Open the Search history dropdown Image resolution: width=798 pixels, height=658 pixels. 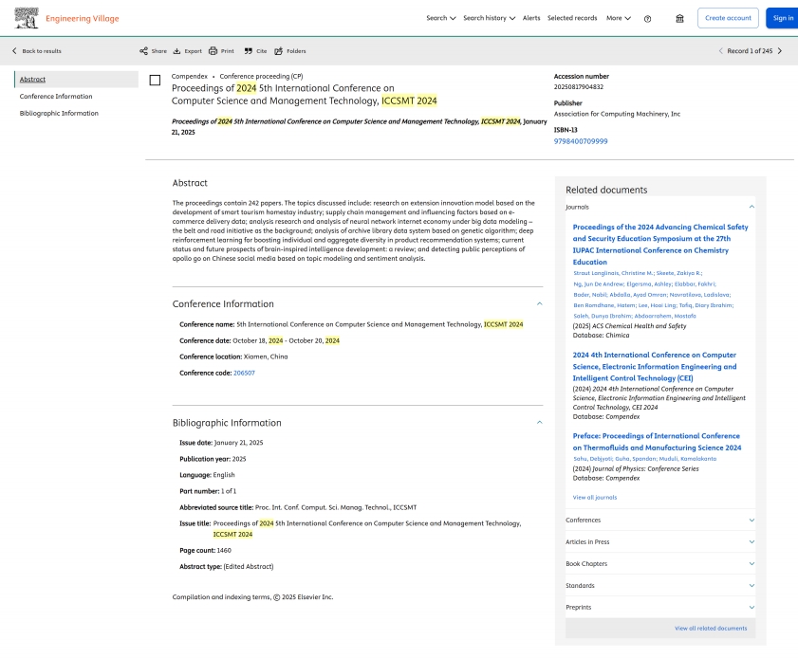489,18
